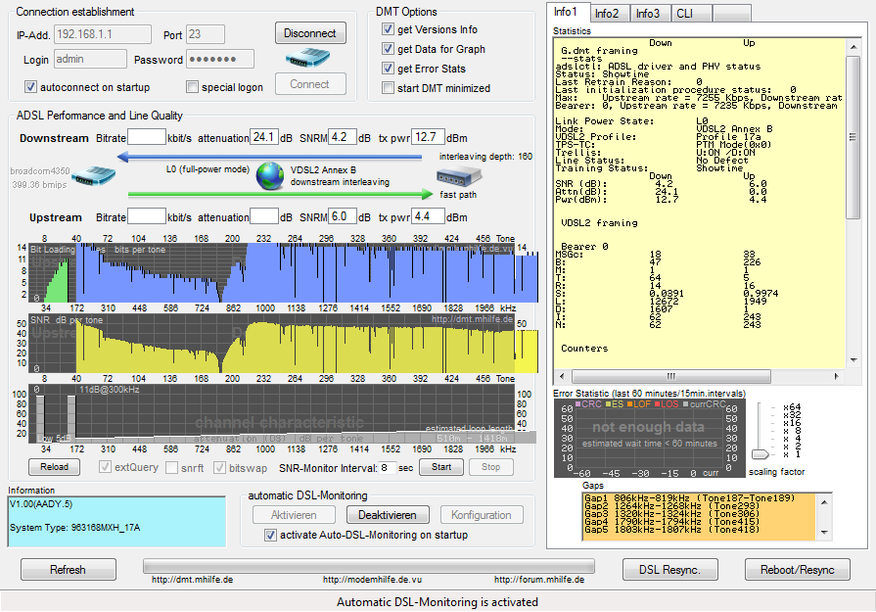Click Statistics horizontal scroll right arrow
Screen dimensions: 876x612
point(836,376)
